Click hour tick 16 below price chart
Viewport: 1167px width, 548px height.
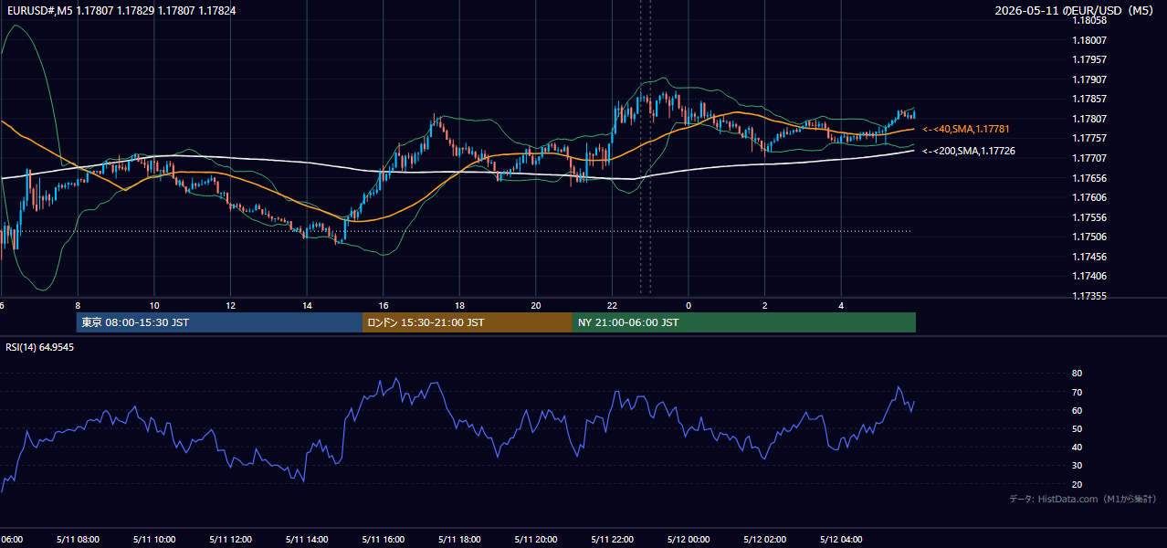384,306
